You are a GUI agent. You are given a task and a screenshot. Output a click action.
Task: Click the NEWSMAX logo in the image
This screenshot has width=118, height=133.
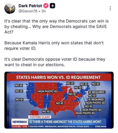(20, 122)
